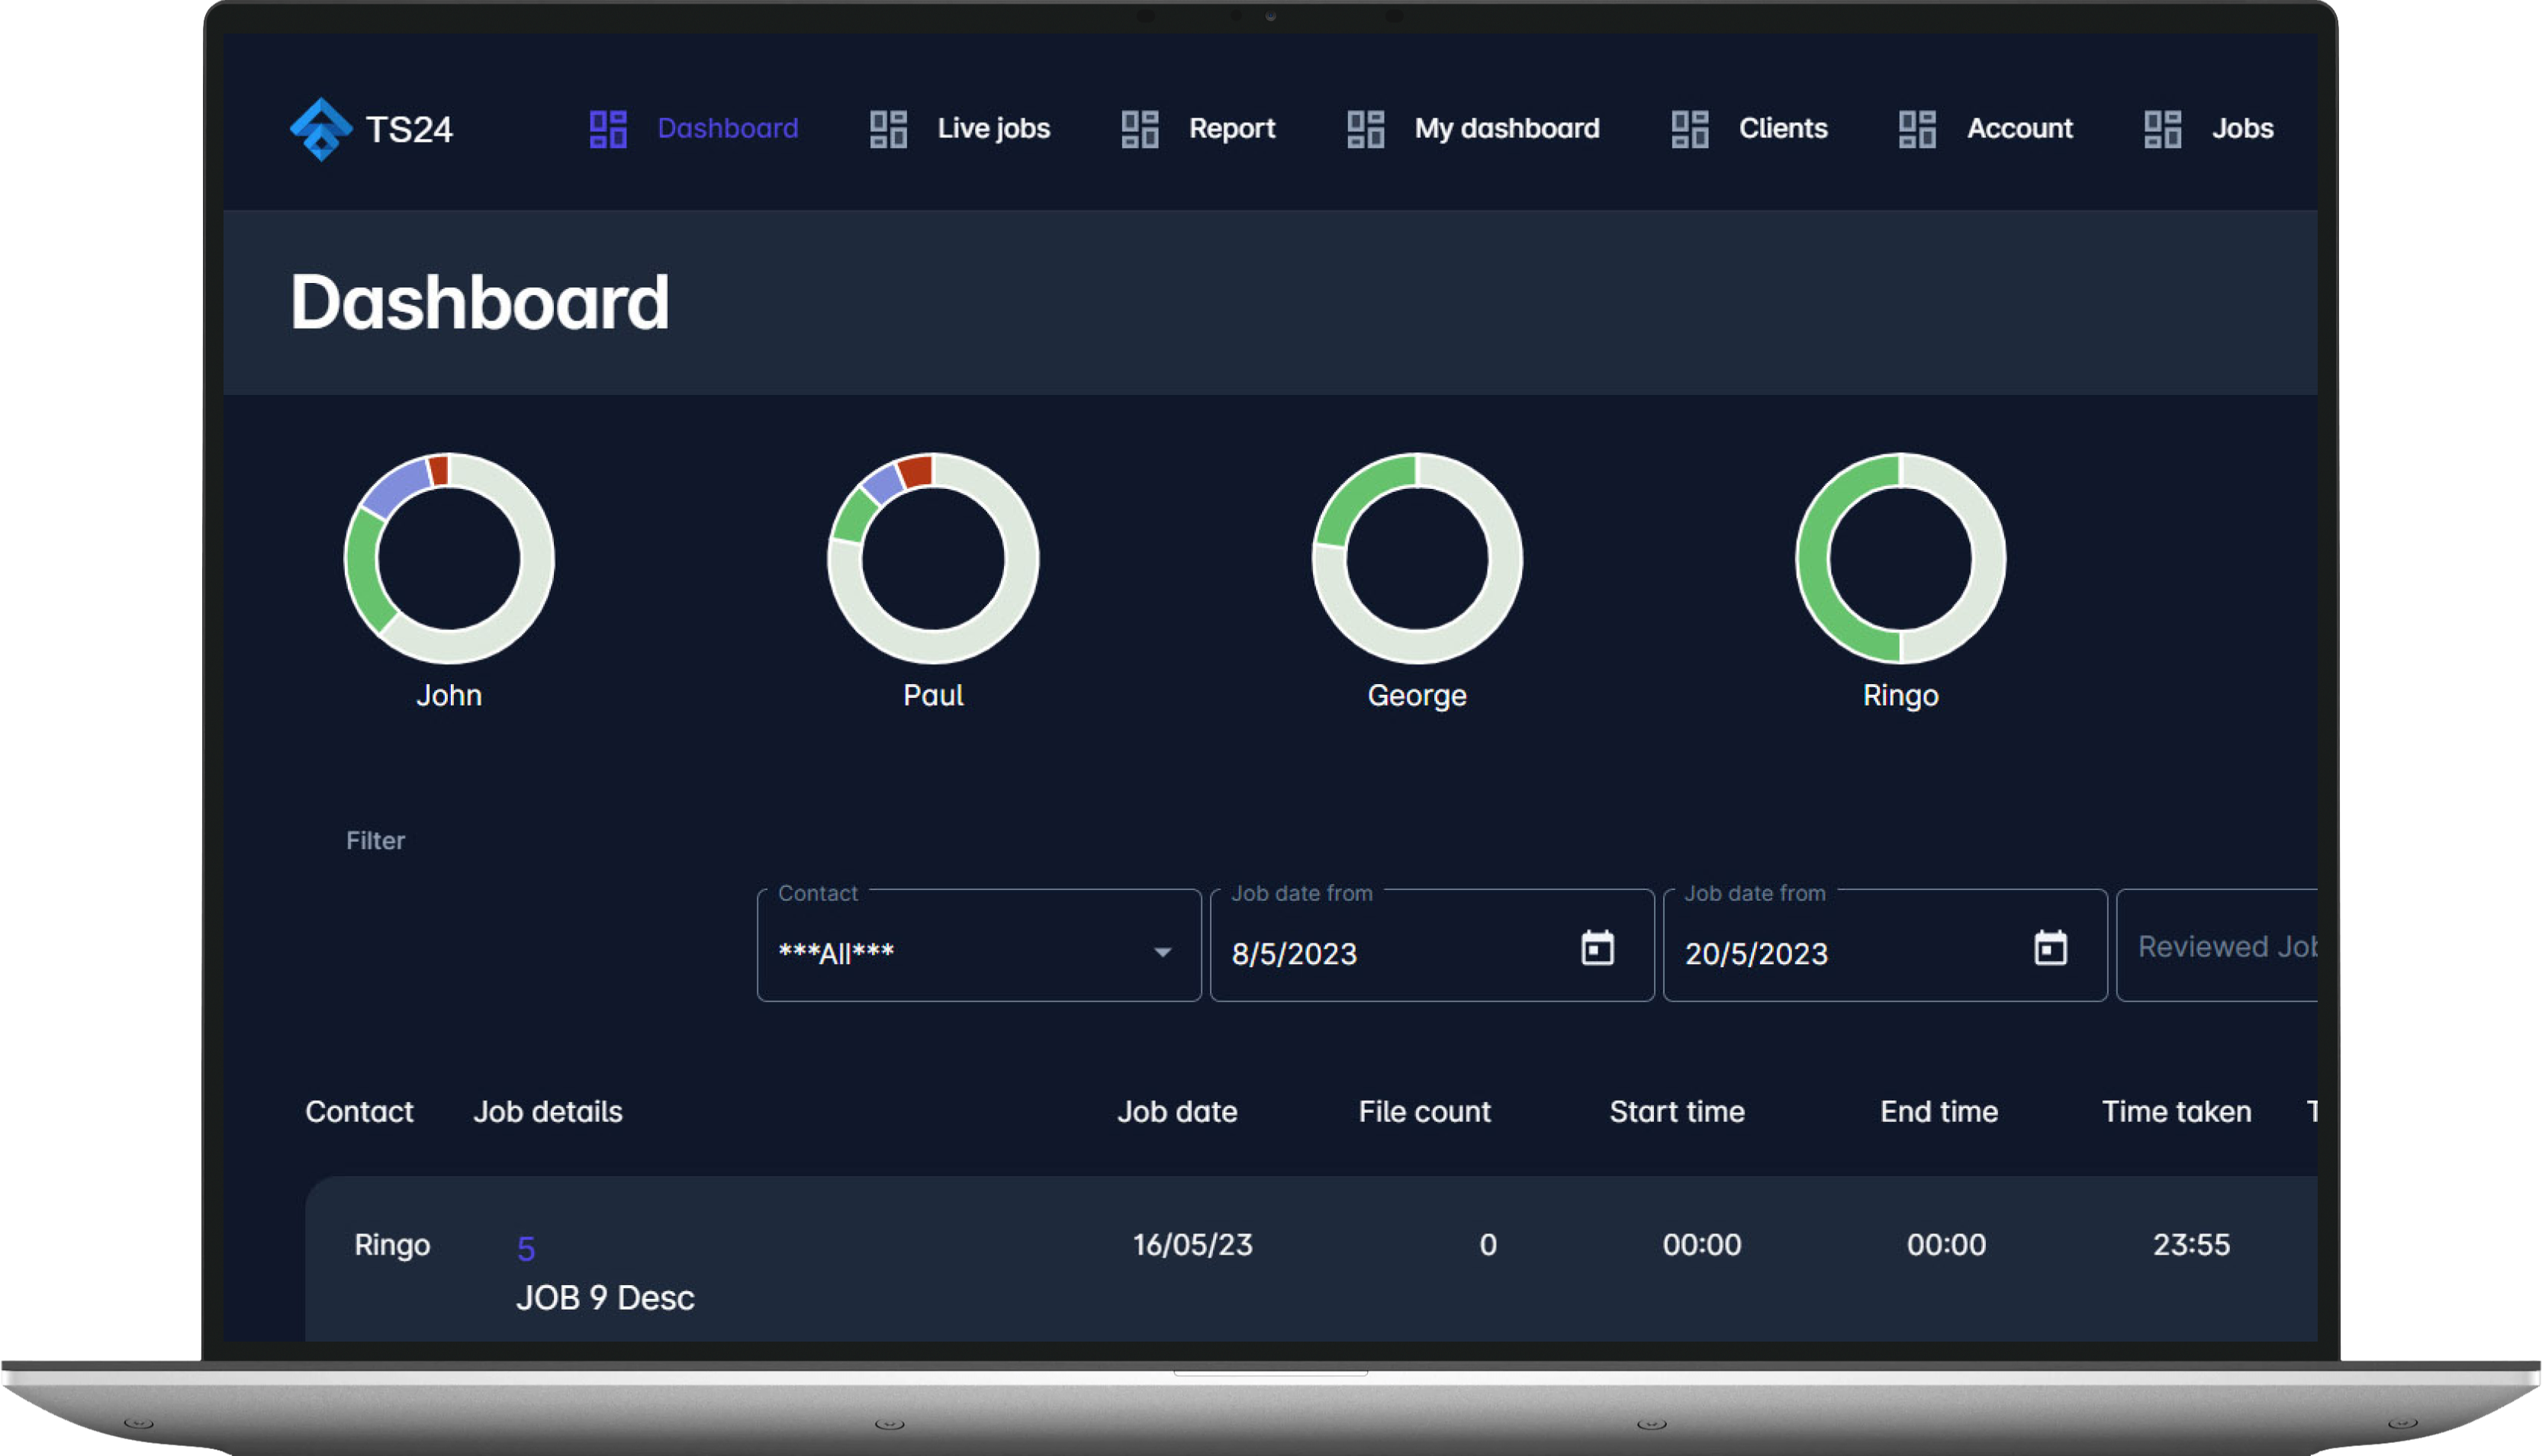2542x1456 pixels.
Task: Go to the Clients page
Action: pos(1782,129)
